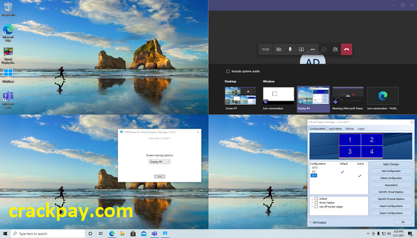This screenshot has width=417, height=238.
Task: Click the Import Configurations button
Action: click(391, 206)
